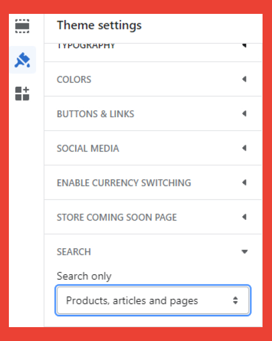Open the App embeds blocks icon

tap(22, 93)
